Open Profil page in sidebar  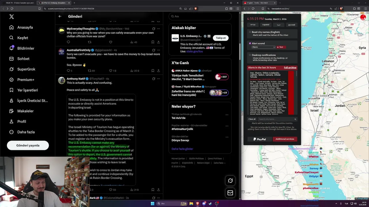point(18,121)
